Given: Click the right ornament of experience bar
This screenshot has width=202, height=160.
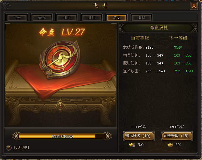Looking at the screenshot, I should pyautogui.click(x=108, y=136).
